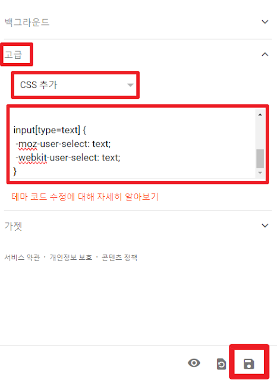The image size is (277, 380).
Task: Expand the 백그라운드 section chevron
Action: [265, 22]
